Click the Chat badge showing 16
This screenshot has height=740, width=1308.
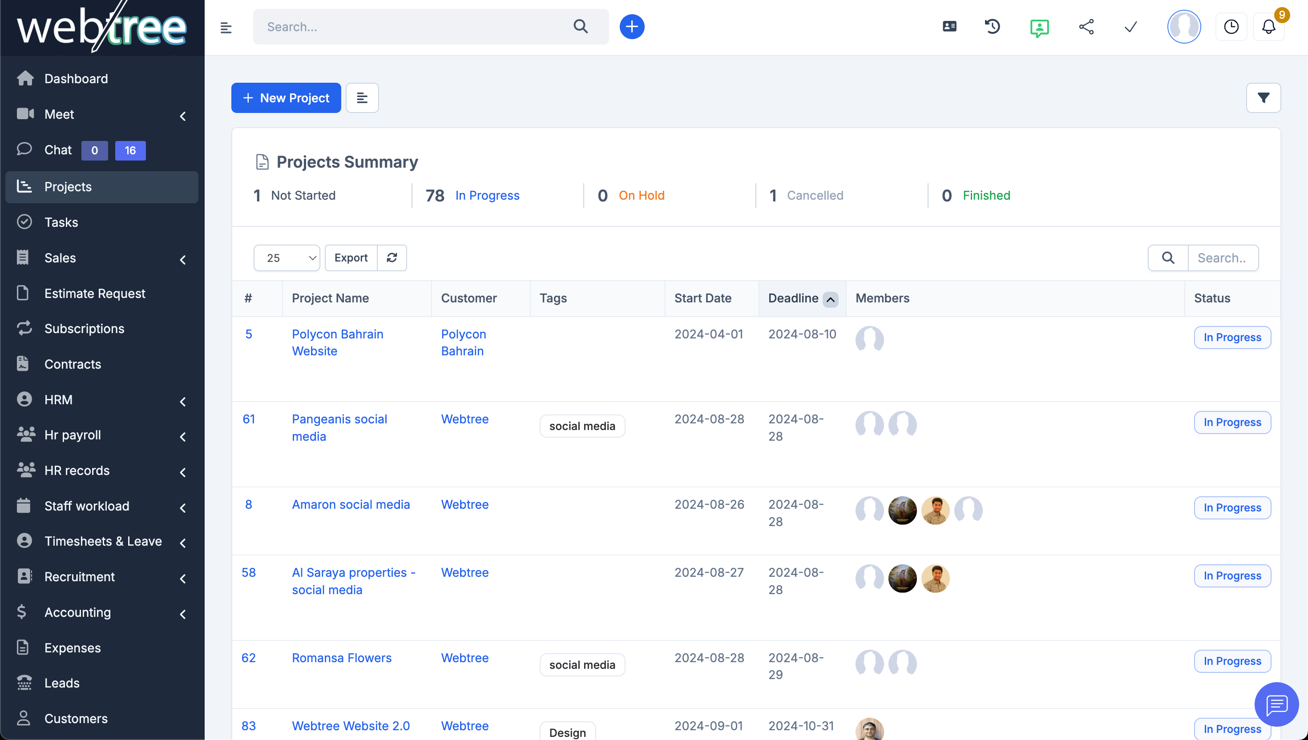click(130, 150)
